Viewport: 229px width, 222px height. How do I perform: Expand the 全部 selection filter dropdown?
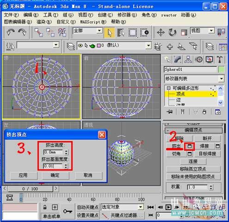pyautogui.click(x=87, y=31)
